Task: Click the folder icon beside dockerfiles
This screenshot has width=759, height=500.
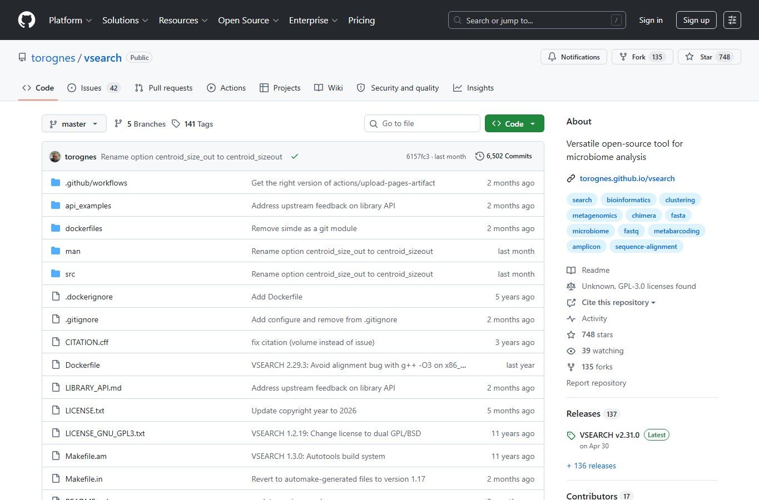Action: [56, 228]
